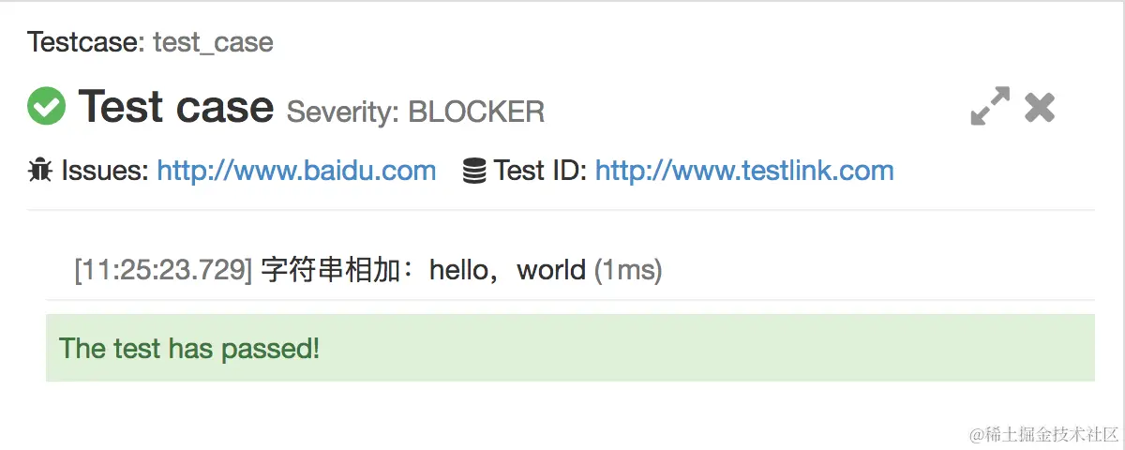The image size is (1125, 450).
Task: Click the database icon beside Test ID
Action: pos(474,171)
